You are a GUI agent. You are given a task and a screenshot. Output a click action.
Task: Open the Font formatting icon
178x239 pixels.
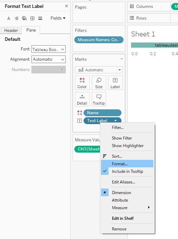point(9,19)
